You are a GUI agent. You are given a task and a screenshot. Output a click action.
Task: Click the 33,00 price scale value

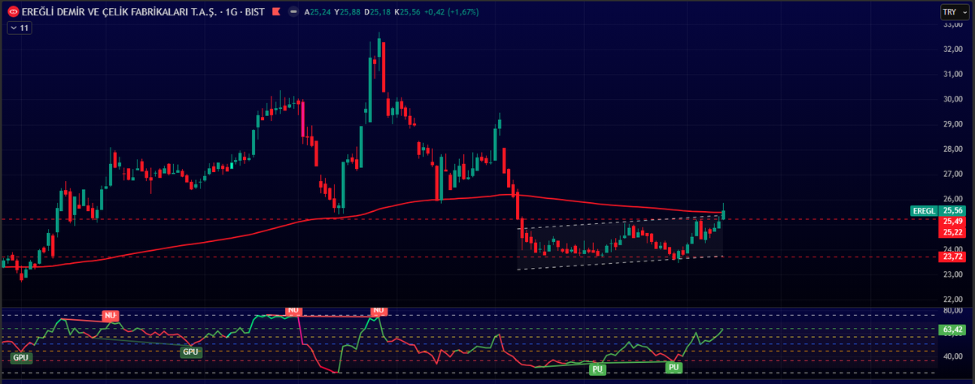click(951, 24)
